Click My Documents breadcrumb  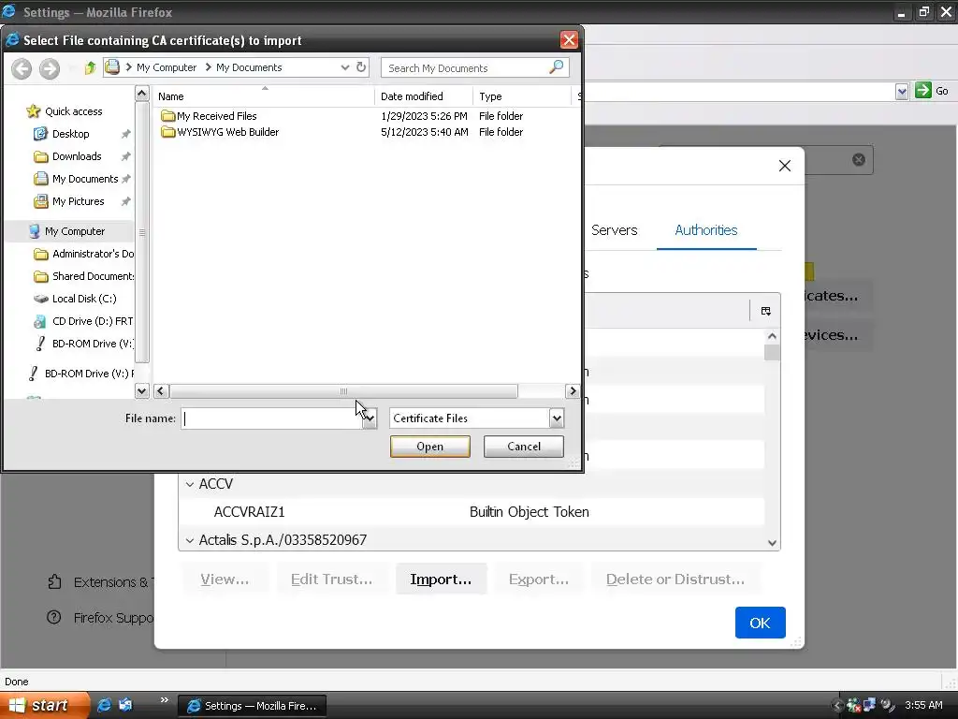249,67
